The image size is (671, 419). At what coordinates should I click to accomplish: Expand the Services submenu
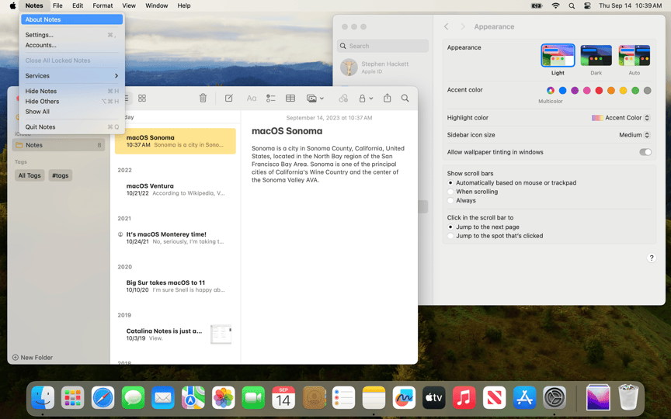[x=72, y=76]
